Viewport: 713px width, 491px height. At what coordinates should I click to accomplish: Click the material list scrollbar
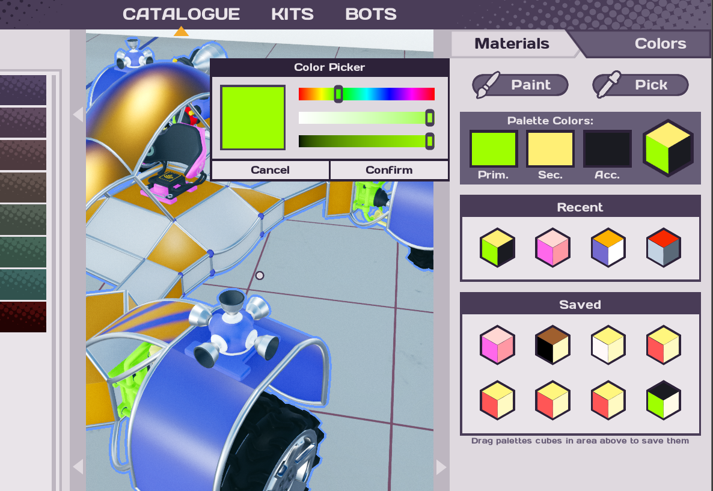click(54, 282)
